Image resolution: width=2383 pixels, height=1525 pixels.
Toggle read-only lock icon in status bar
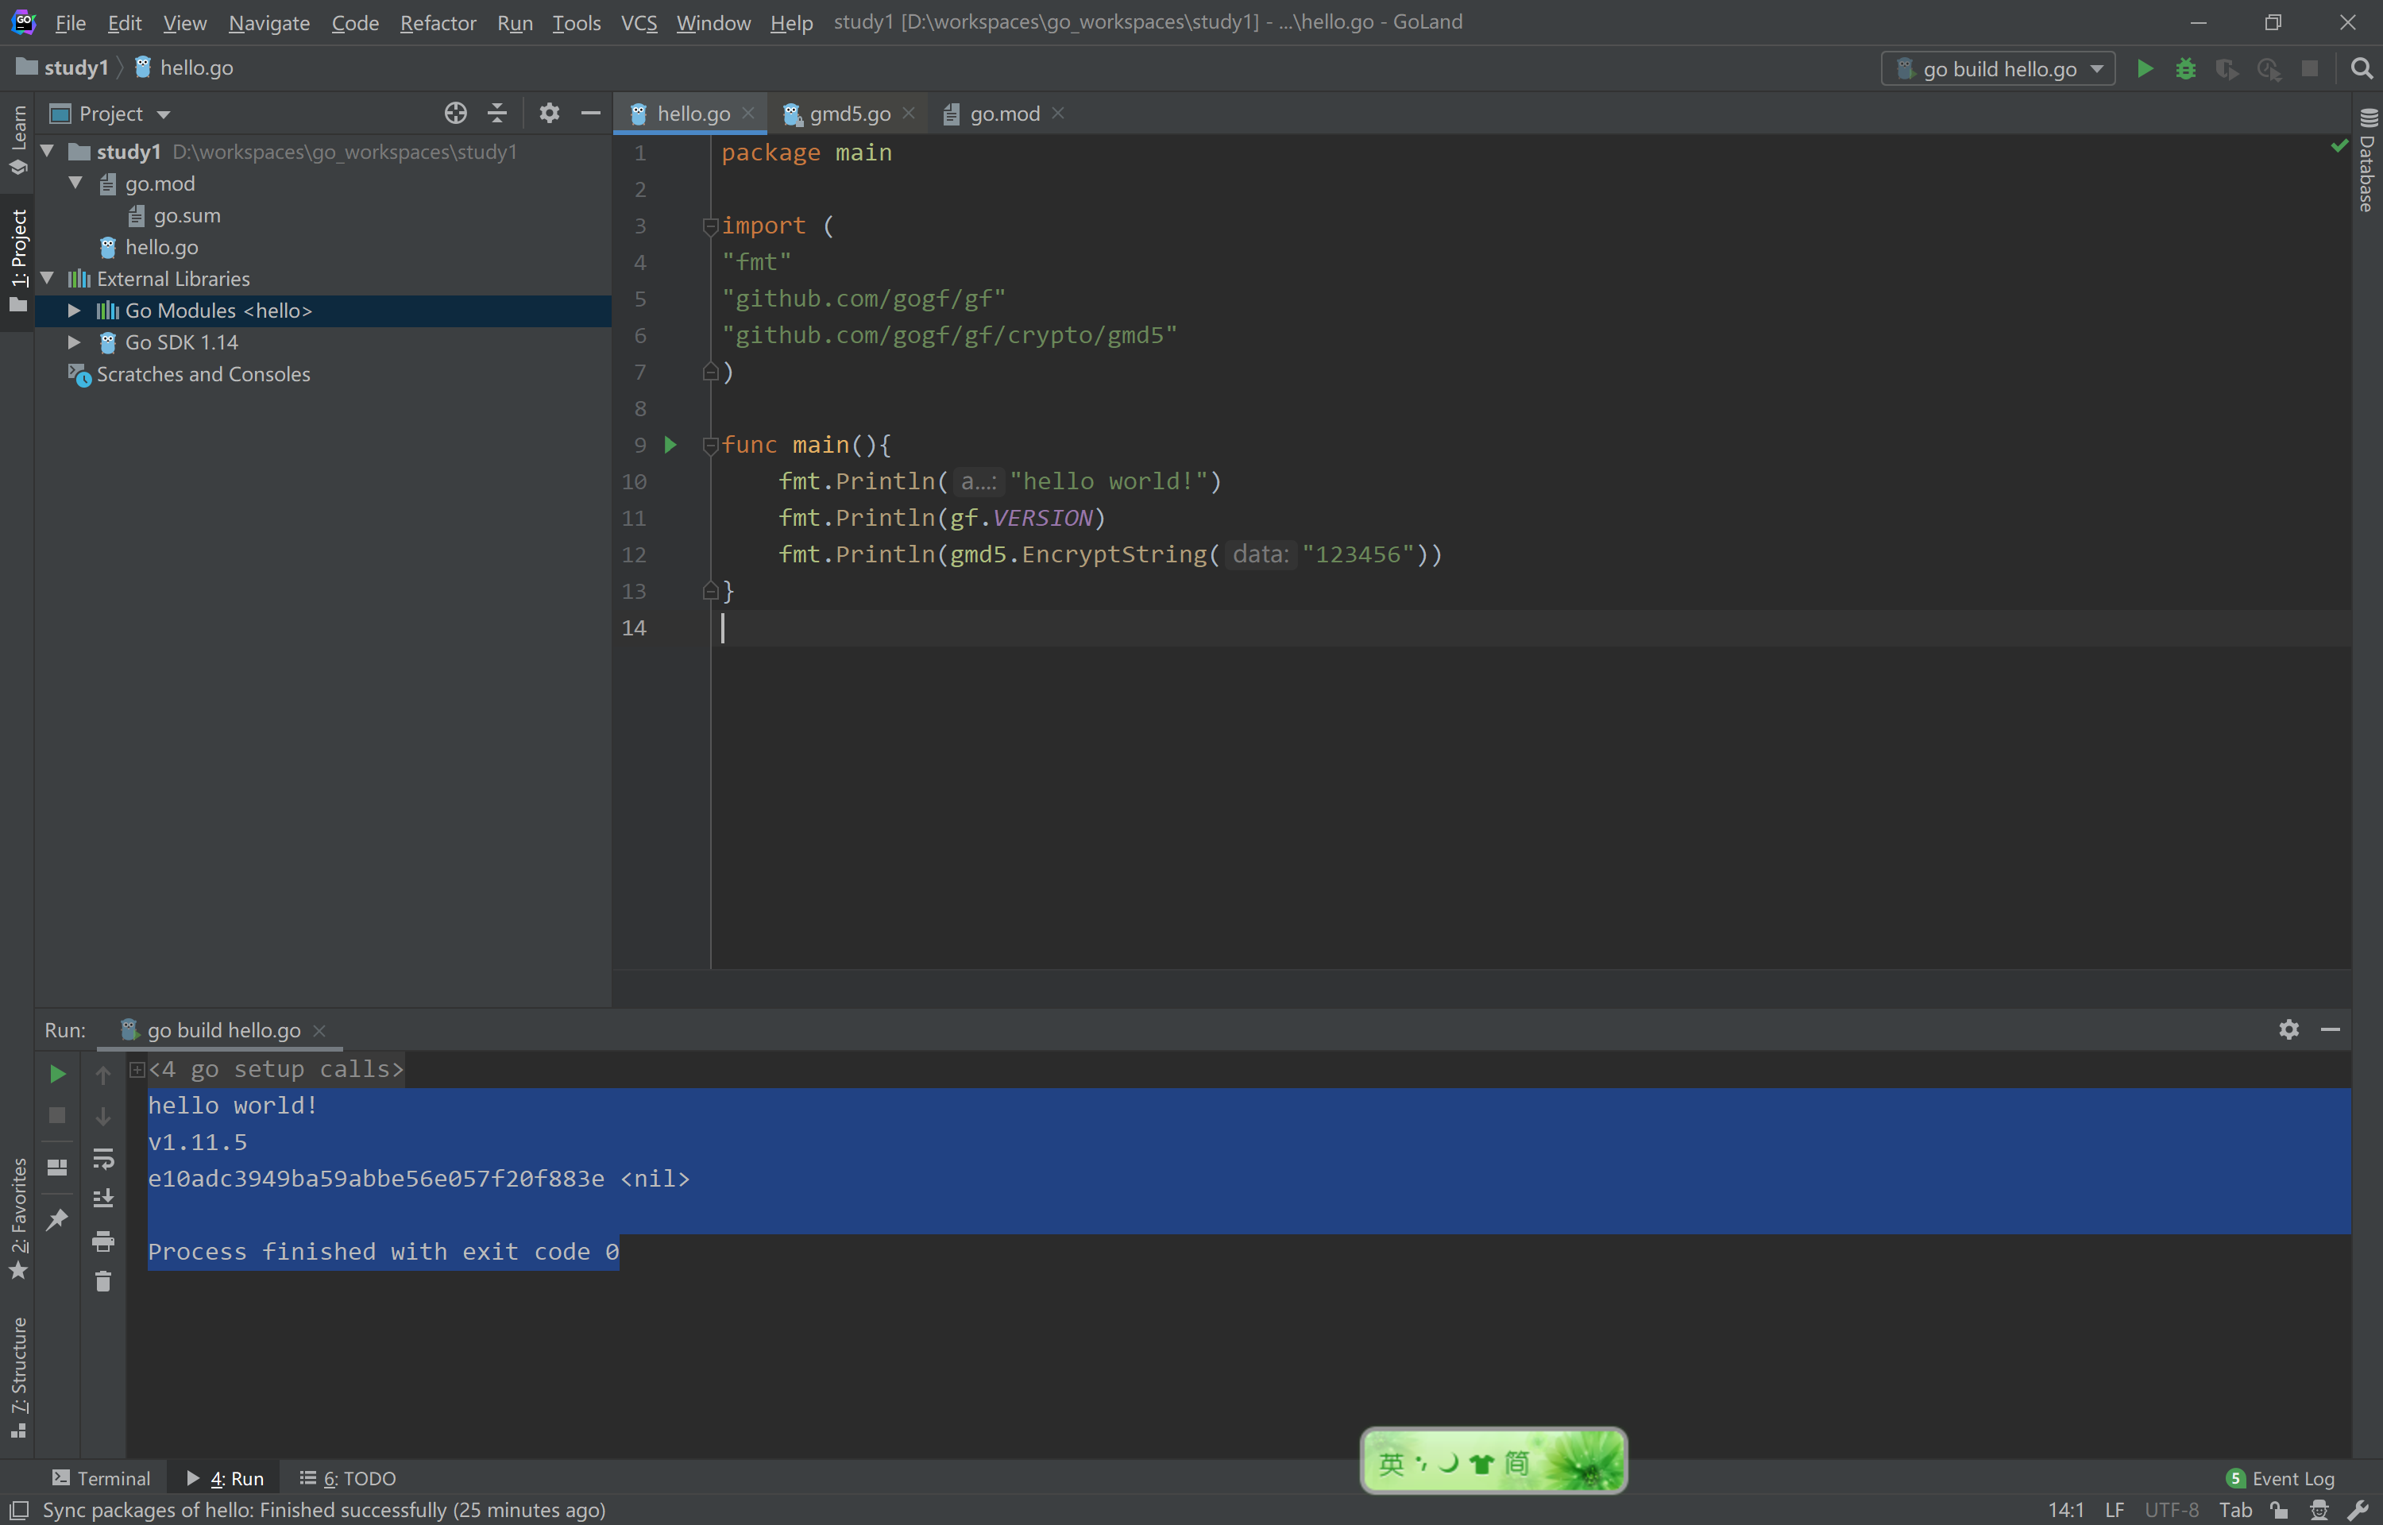point(2279,1509)
